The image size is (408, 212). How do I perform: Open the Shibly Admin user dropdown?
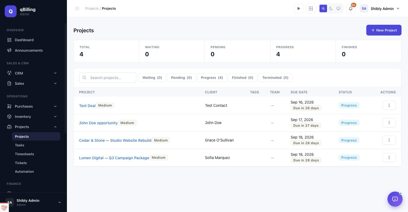[380, 9]
